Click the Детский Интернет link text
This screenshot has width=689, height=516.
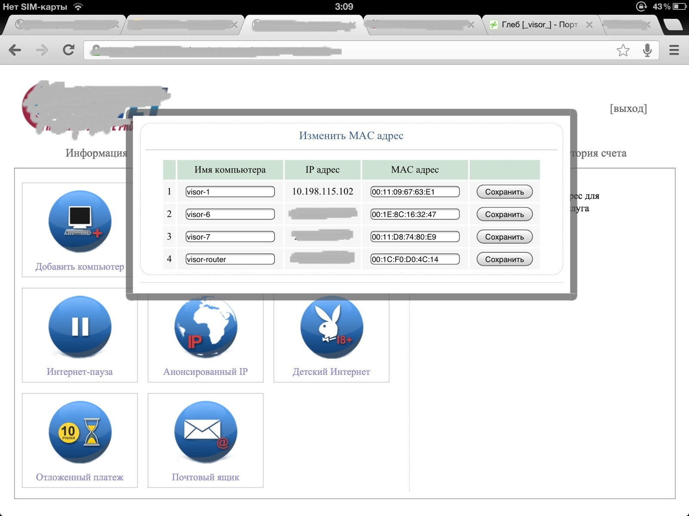tap(332, 372)
